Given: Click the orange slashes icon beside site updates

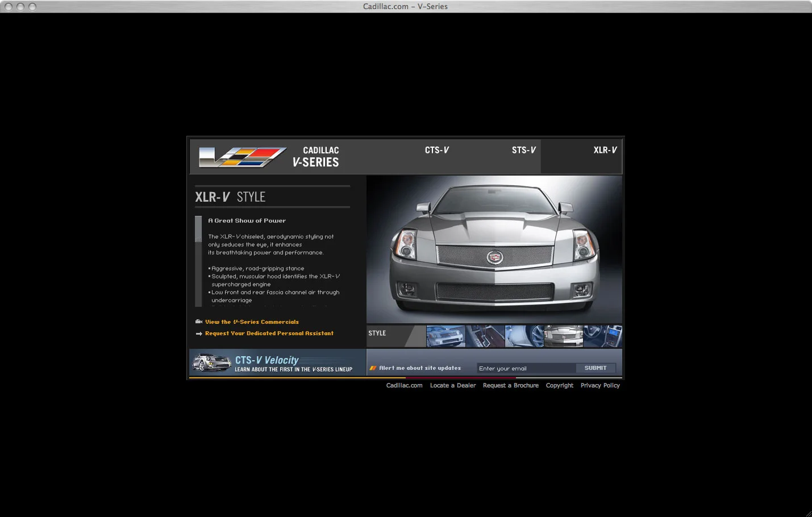Looking at the screenshot, I should (x=373, y=368).
